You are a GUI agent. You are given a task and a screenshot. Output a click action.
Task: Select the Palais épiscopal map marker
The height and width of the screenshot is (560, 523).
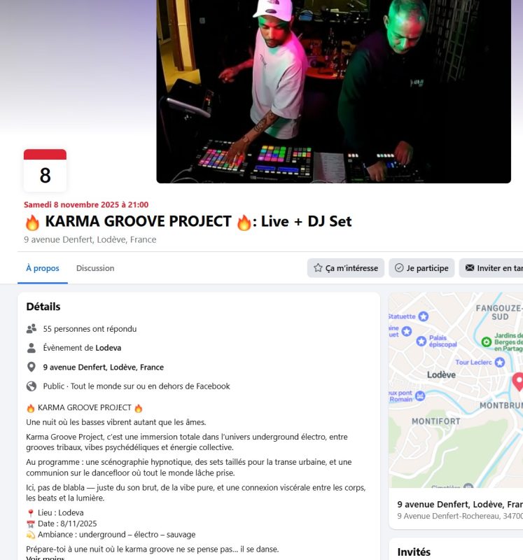[421, 341]
